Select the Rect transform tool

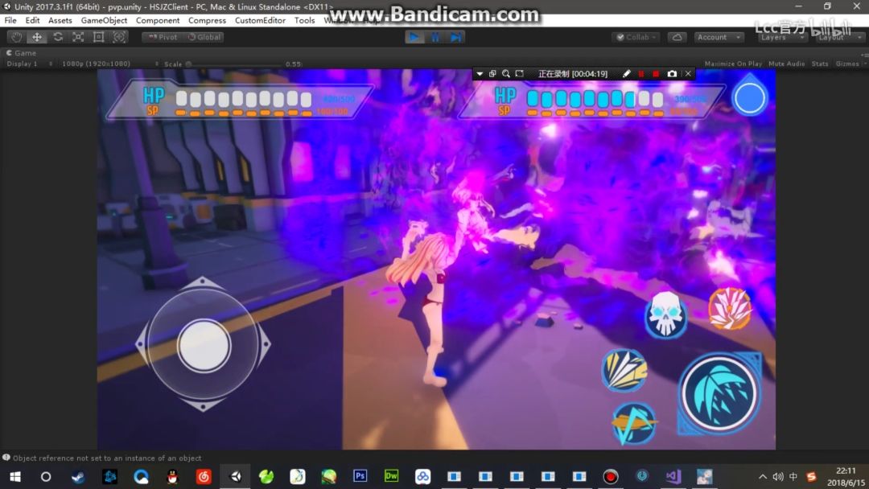coord(99,37)
